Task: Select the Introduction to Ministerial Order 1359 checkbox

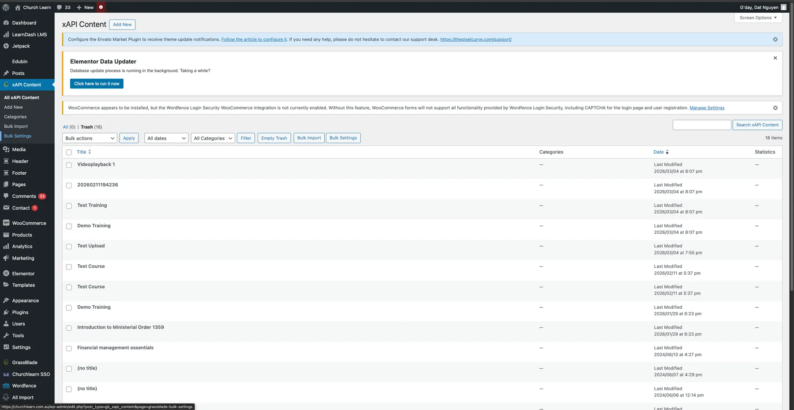Action: click(69, 328)
